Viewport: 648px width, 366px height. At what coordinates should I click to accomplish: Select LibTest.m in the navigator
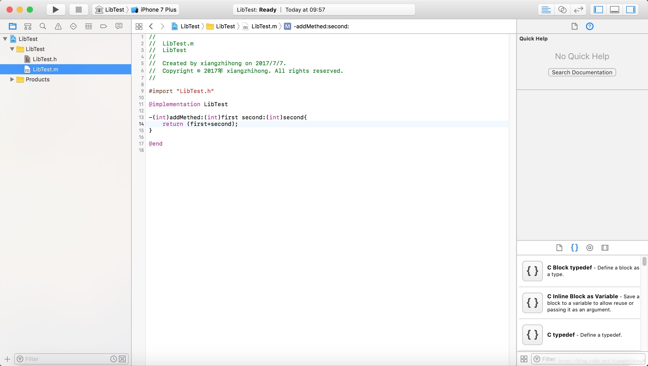pos(66,69)
